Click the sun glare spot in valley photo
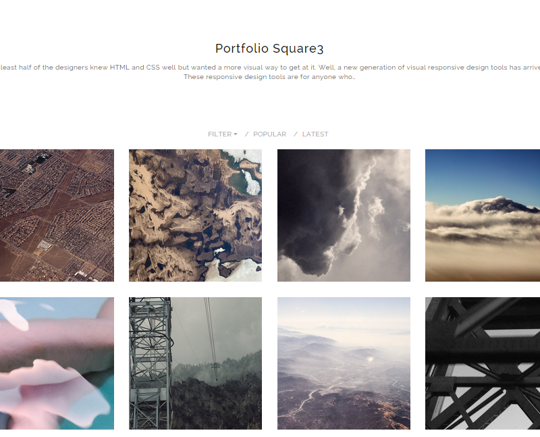 371,359
